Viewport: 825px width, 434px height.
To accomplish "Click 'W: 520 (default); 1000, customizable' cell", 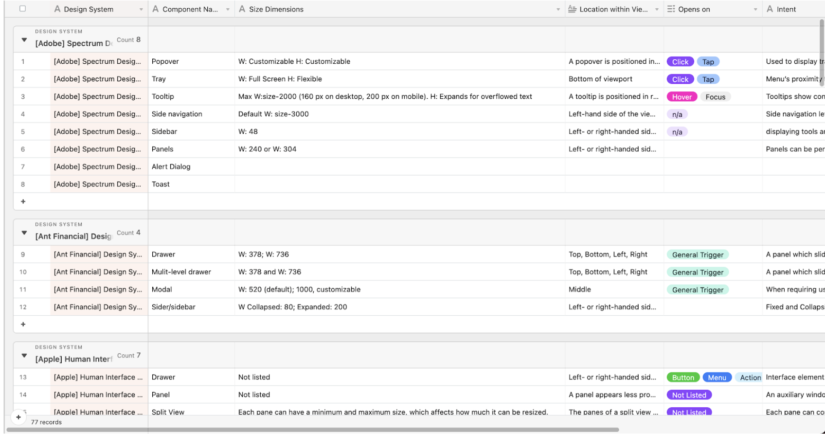I will [400, 289].
